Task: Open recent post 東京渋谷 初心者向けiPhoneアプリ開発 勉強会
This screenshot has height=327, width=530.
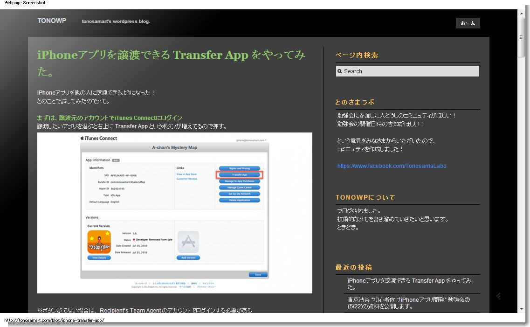Action: click(x=409, y=303)
